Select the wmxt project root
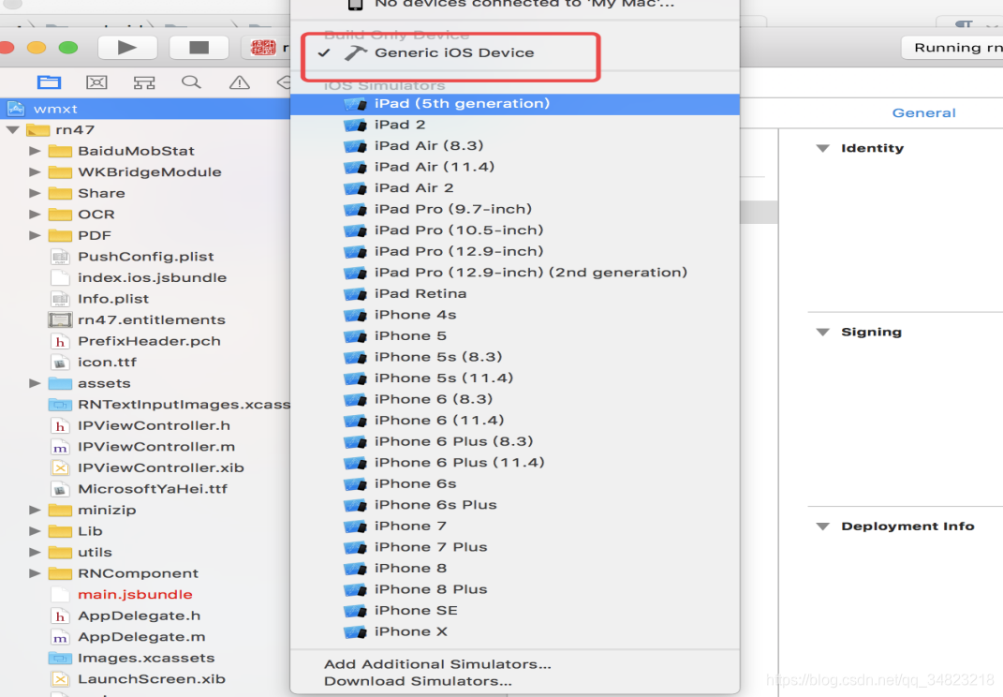Screen dimensions: 1003x697 145,109
